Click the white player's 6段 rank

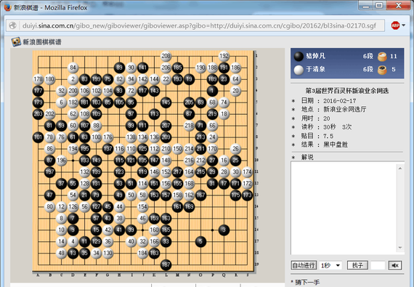368,70
